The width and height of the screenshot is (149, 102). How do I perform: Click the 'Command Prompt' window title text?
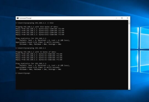click(x=25, y=18)
